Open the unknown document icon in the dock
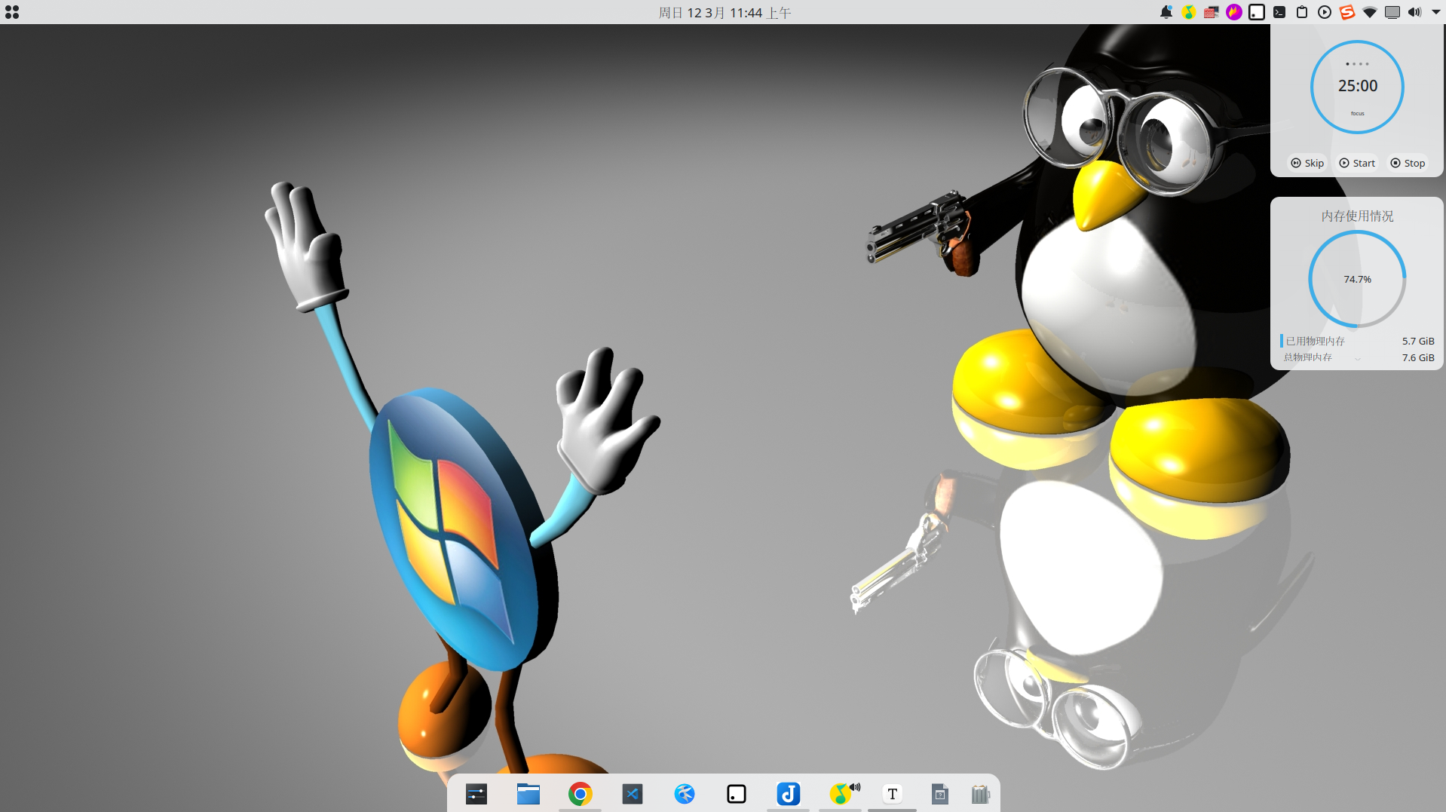The width and height of the screenshot is (1446, 812). click(x=940, y=794)
